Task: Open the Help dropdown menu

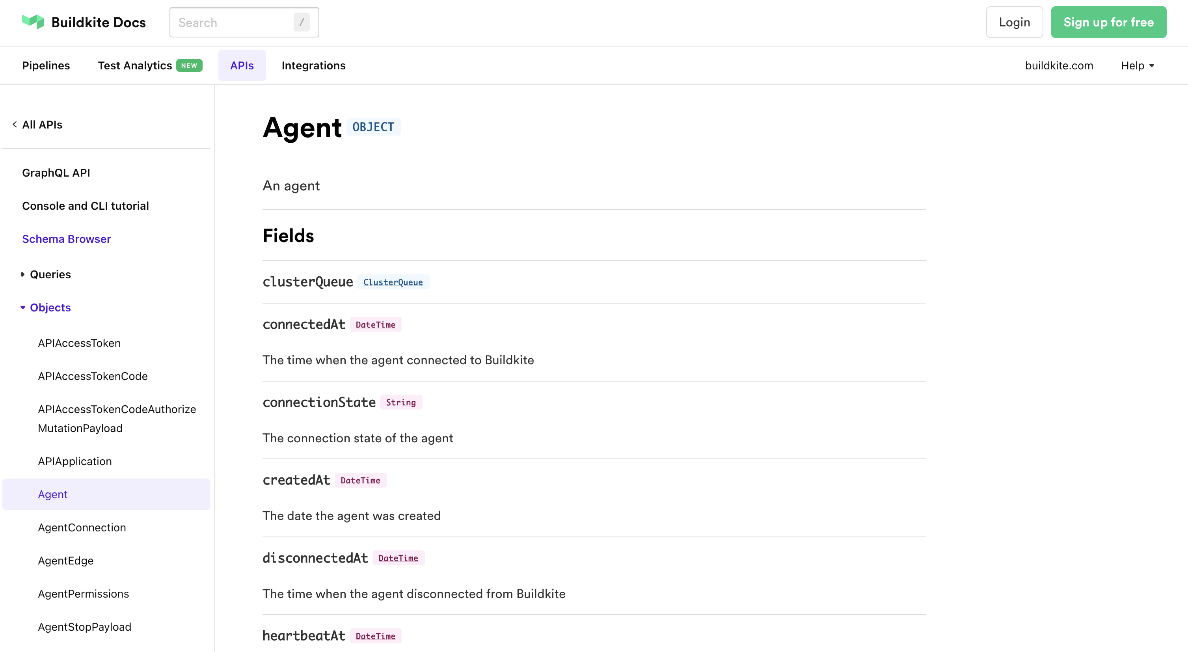Action: click(1137, 65)
